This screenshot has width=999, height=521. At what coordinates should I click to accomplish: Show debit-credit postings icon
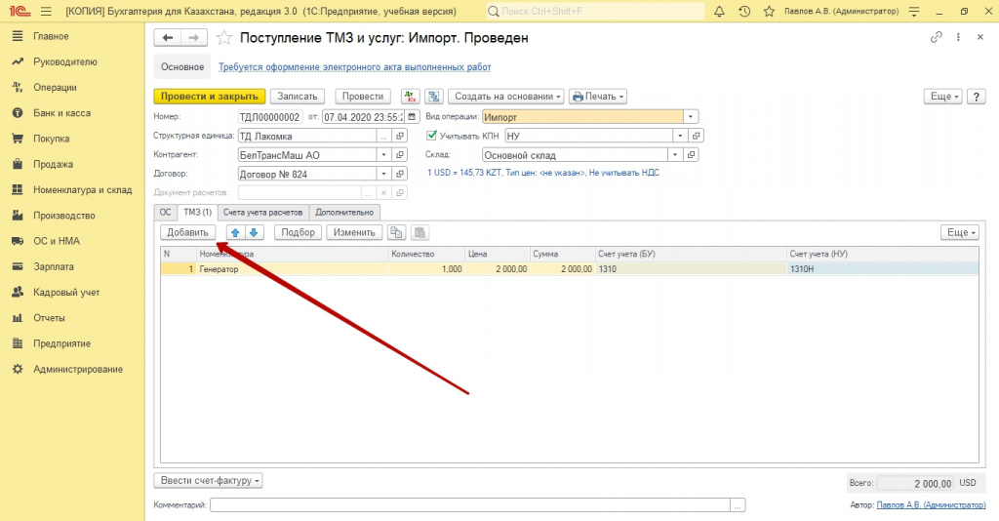tap(411, 97)
